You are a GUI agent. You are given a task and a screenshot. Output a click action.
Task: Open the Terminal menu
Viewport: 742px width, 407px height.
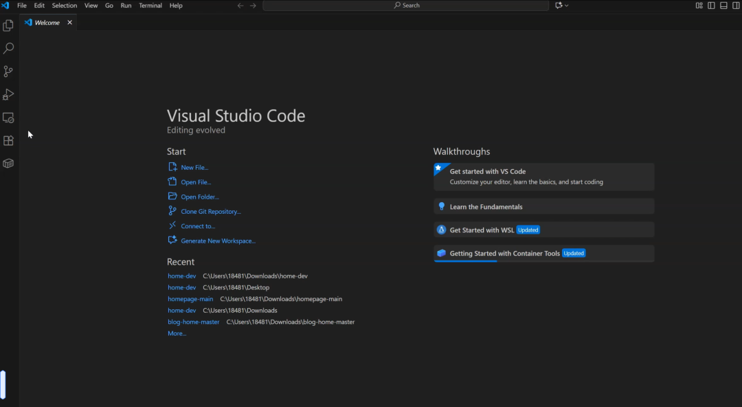click(150, 5)
